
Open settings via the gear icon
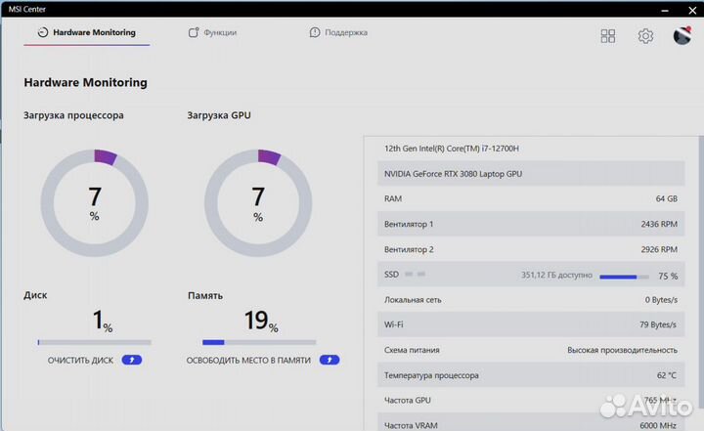point(645,36)
